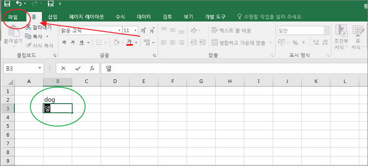Click the insert function fx icon
368x166 pixels.
[92, 68]
